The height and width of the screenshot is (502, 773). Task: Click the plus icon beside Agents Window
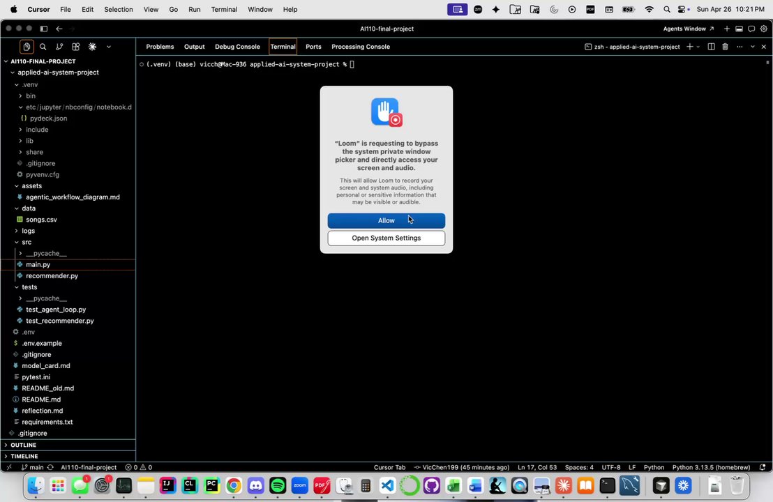click(x=726, y=29)
